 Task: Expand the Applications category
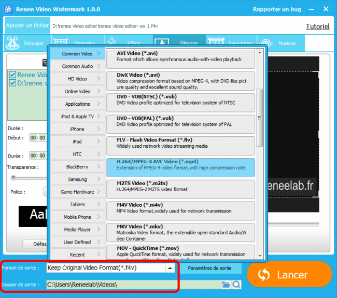[x=78, y=104]
